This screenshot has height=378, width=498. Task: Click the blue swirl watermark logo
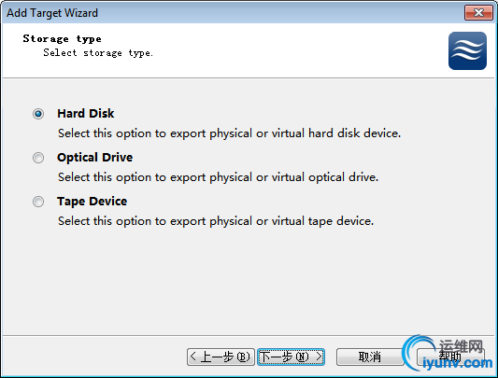click(418, 352)
